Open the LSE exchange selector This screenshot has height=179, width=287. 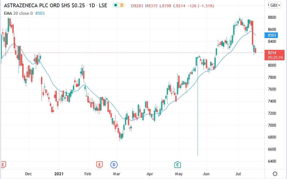103,5
